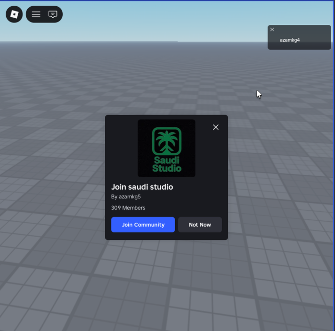Close the Join saudi studio dialog
The width and height of the screenshot is (335, 331).
[215, 127]
